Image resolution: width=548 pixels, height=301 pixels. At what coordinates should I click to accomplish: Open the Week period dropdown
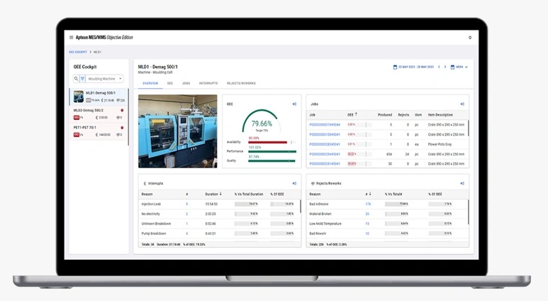coord(459,67)
